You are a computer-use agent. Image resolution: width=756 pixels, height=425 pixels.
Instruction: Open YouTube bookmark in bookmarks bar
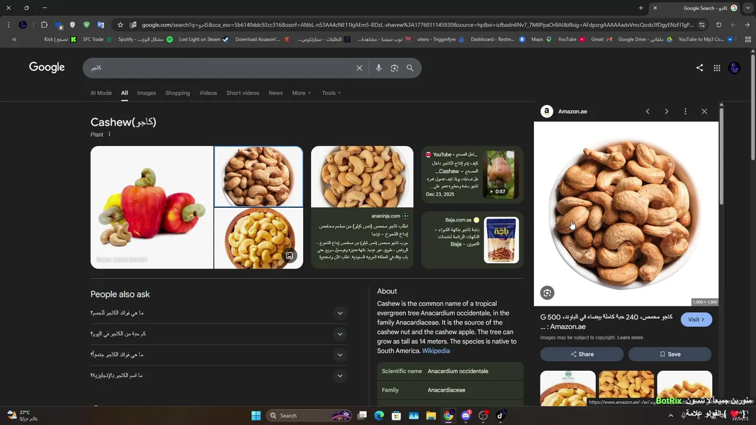[x=571, y=40]
